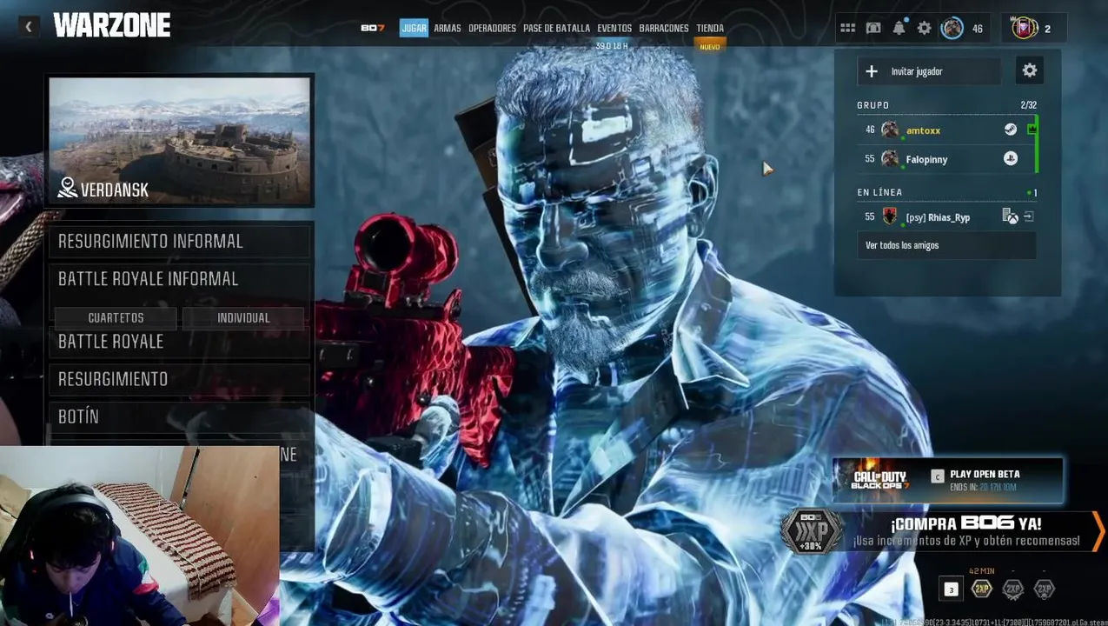Click Falopinny's avatar
Image resolution: width=1108 pixels, height=626 pixels.
click(x=889, y=159)
